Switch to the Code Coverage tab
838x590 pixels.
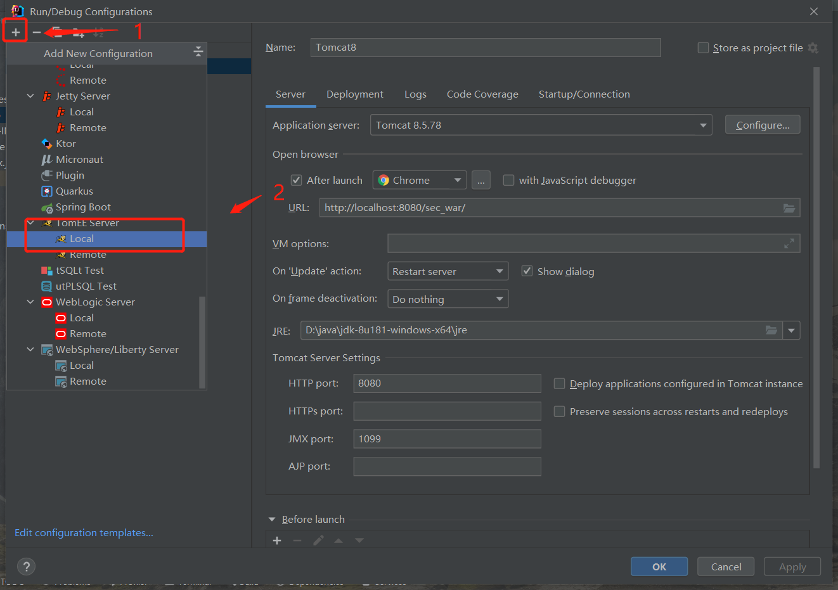pos(482,94)
